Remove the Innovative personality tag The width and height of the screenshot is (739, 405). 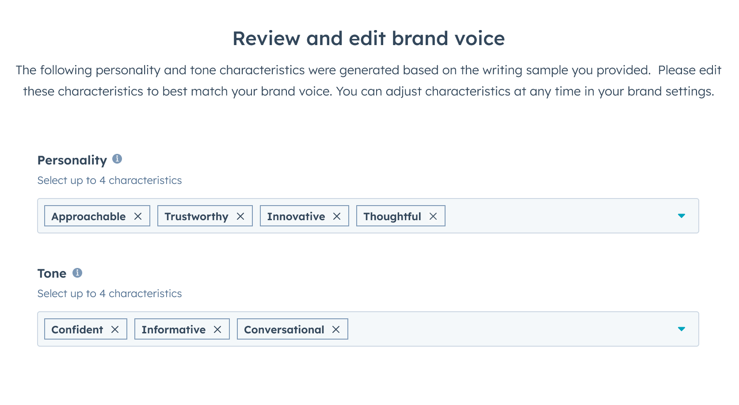click(x=337, y=216)
